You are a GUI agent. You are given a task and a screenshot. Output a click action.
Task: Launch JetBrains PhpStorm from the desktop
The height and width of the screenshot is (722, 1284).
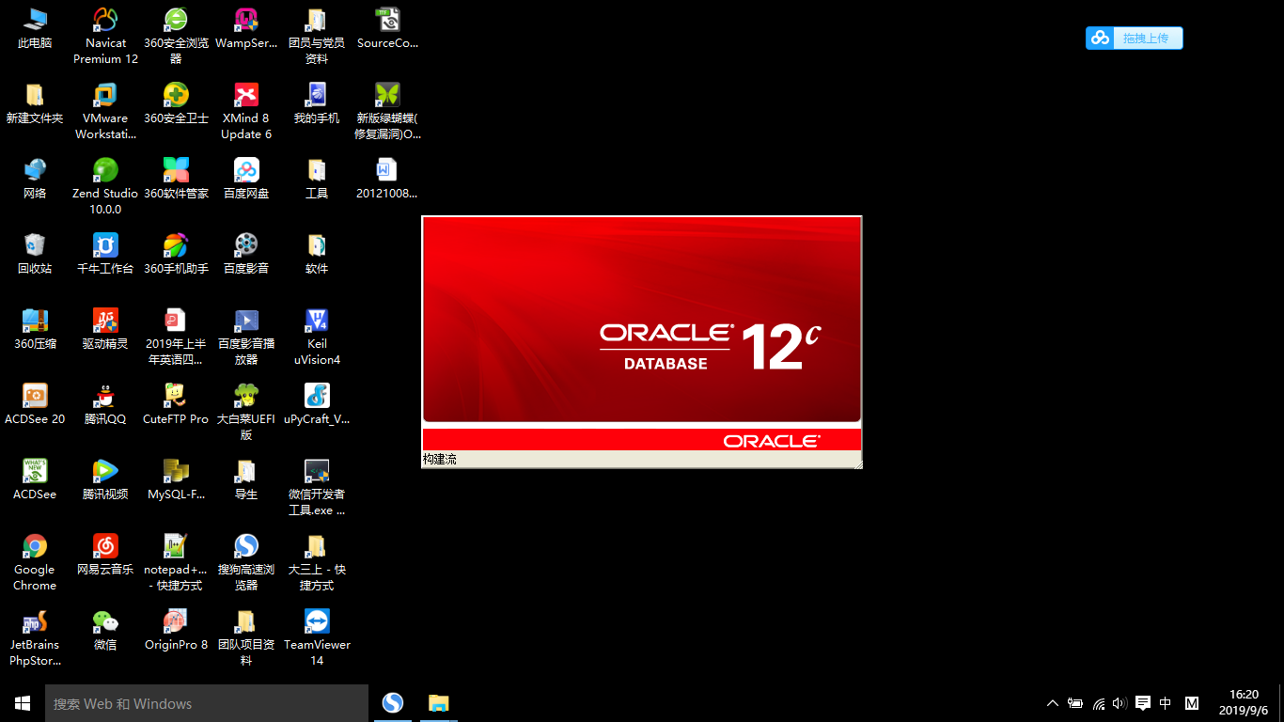tap(35, 637)
